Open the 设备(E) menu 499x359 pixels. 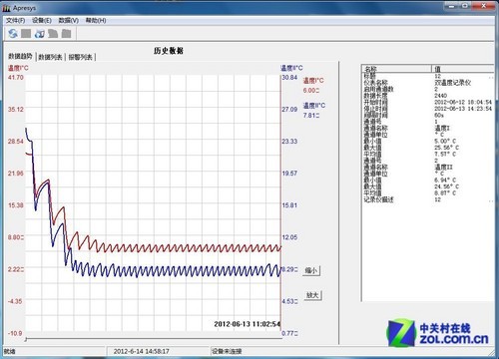[x=42, y=21]
